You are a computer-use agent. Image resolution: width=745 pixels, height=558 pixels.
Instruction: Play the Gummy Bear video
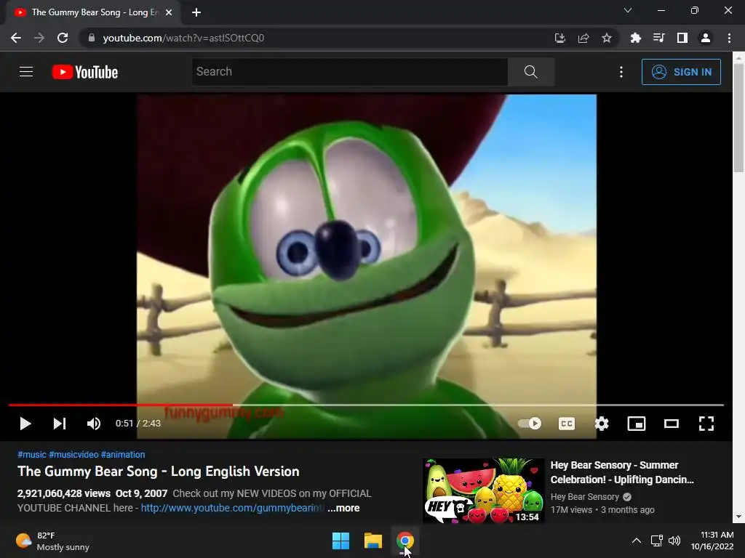[x=25, y=424]
